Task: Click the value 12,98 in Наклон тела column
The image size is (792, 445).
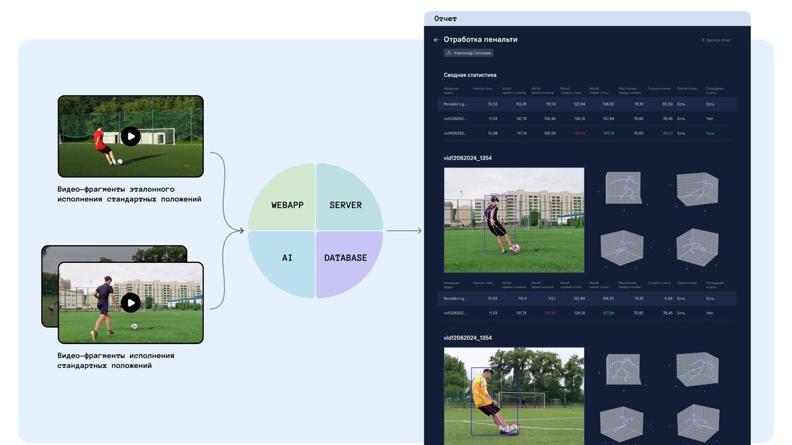Action: click(492, 133)
